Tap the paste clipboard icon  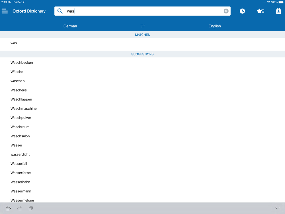(x=31, y=208)
